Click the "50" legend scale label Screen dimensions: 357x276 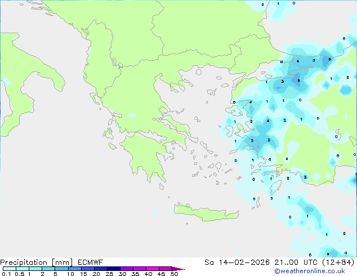(x=174, y=274)
